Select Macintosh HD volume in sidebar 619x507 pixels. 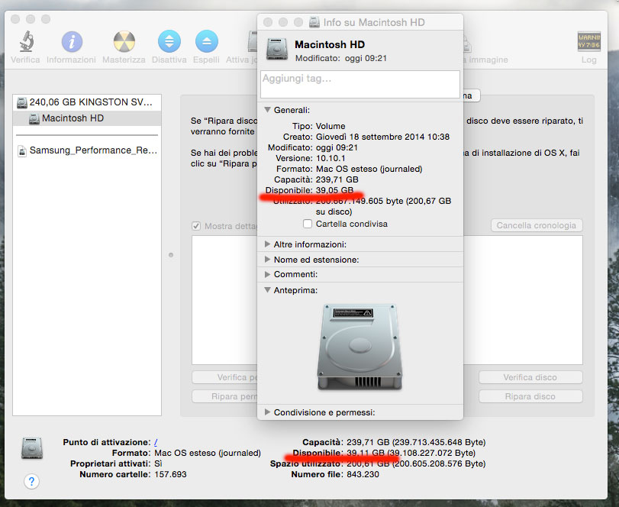click(x=87, y=118)
